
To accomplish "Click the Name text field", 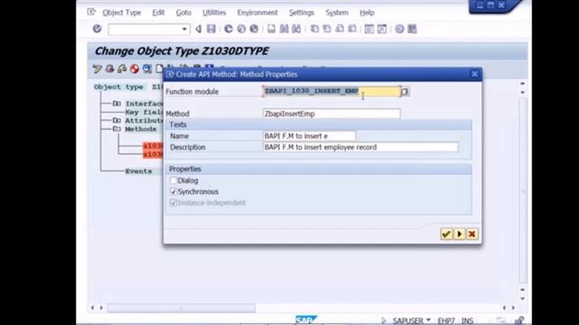I will [x=309, y=136].
